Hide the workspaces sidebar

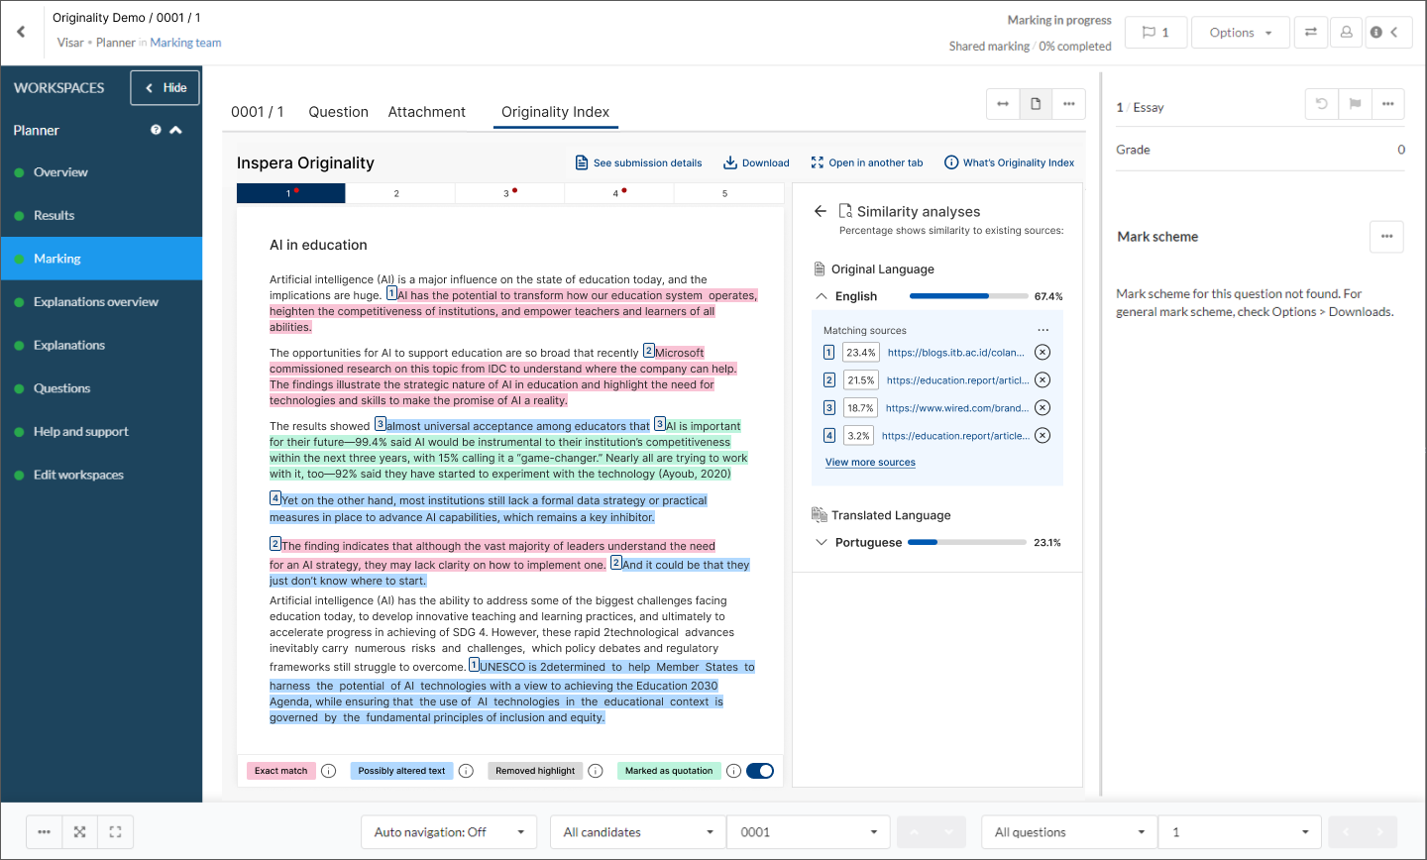165,87
